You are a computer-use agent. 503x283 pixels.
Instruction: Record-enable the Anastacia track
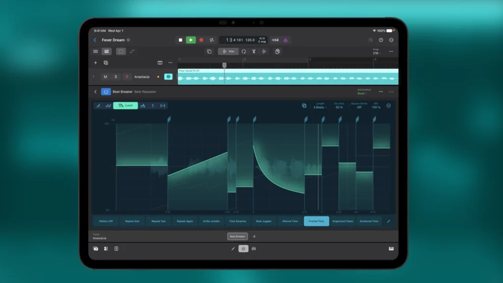click(x=127, y=77)
